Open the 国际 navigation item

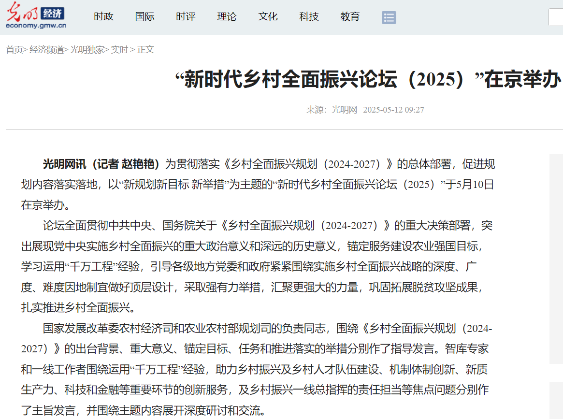click(x=144, y=17)
